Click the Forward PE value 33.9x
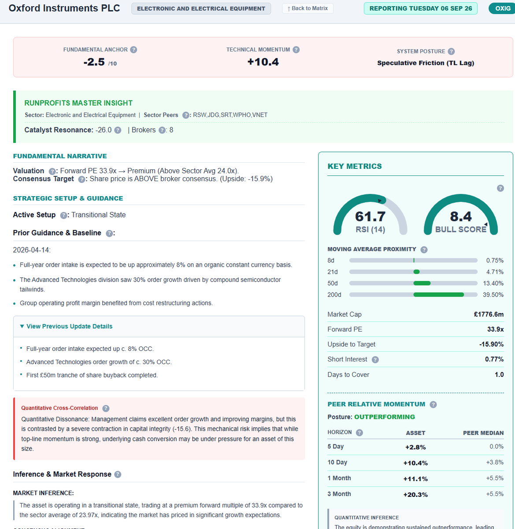The height and width of the screenshot is (529, 515). (x=496, y=329)
